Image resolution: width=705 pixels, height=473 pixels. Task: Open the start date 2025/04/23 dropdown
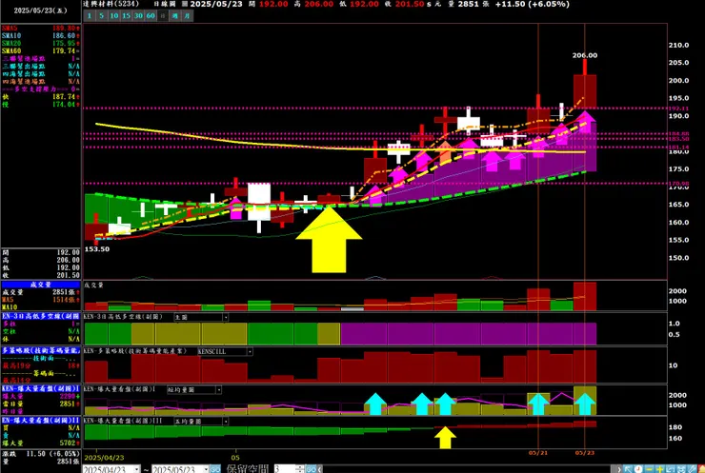137,469
